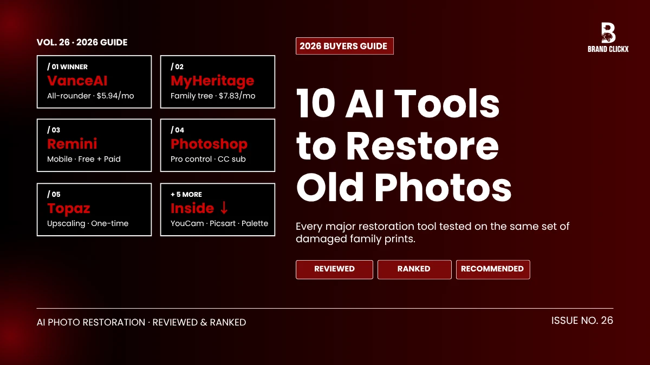Click "Upscaling · One-time" text
The image size is (650, 365).
(88, 223)
